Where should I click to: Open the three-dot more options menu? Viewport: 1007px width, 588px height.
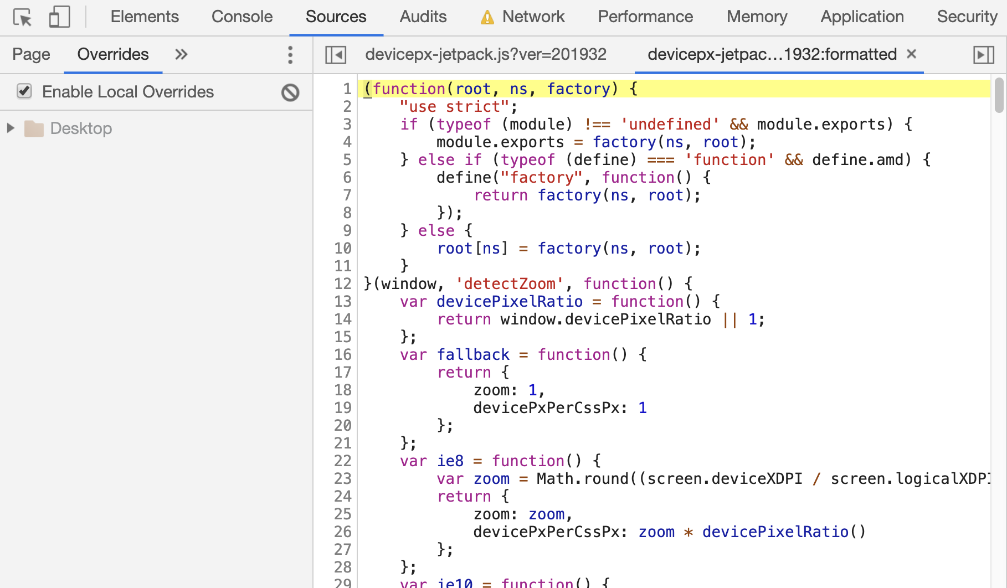290,55
